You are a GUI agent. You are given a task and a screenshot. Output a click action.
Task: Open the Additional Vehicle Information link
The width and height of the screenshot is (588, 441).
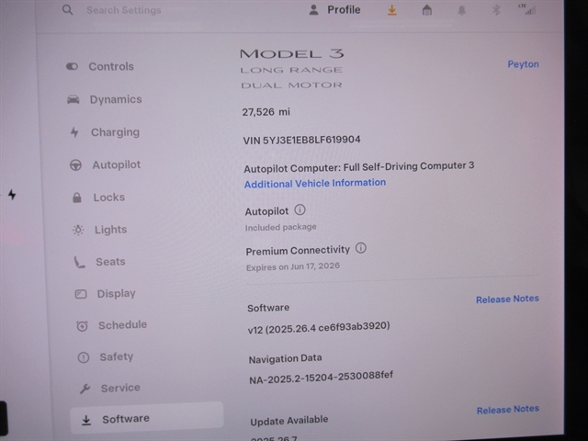(x=314, y=183)
